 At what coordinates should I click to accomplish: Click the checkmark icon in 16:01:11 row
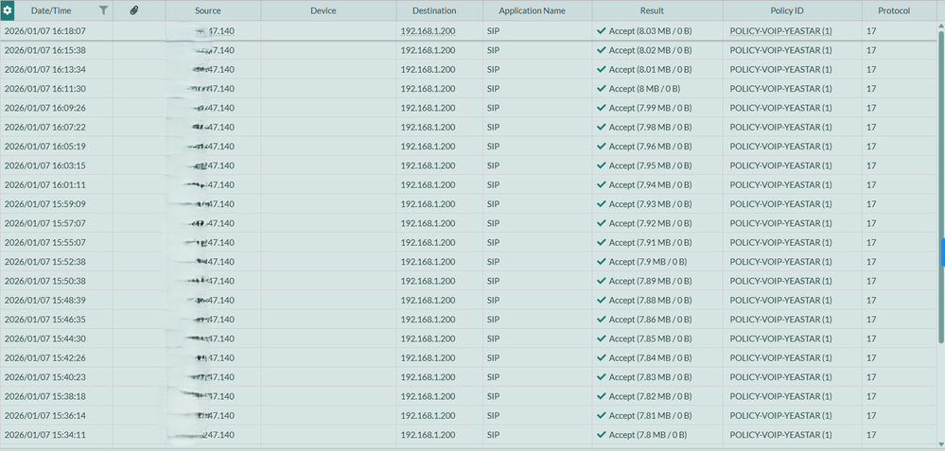602,184
